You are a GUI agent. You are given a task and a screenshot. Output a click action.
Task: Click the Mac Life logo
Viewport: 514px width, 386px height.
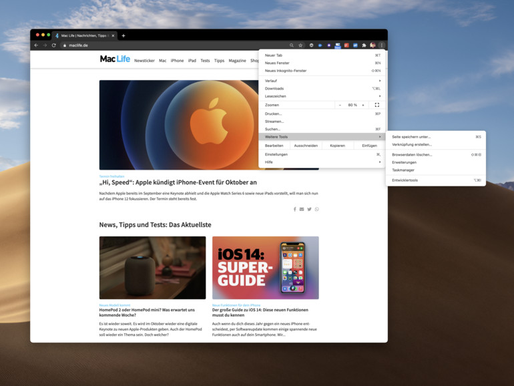click(x=115, y=59)
